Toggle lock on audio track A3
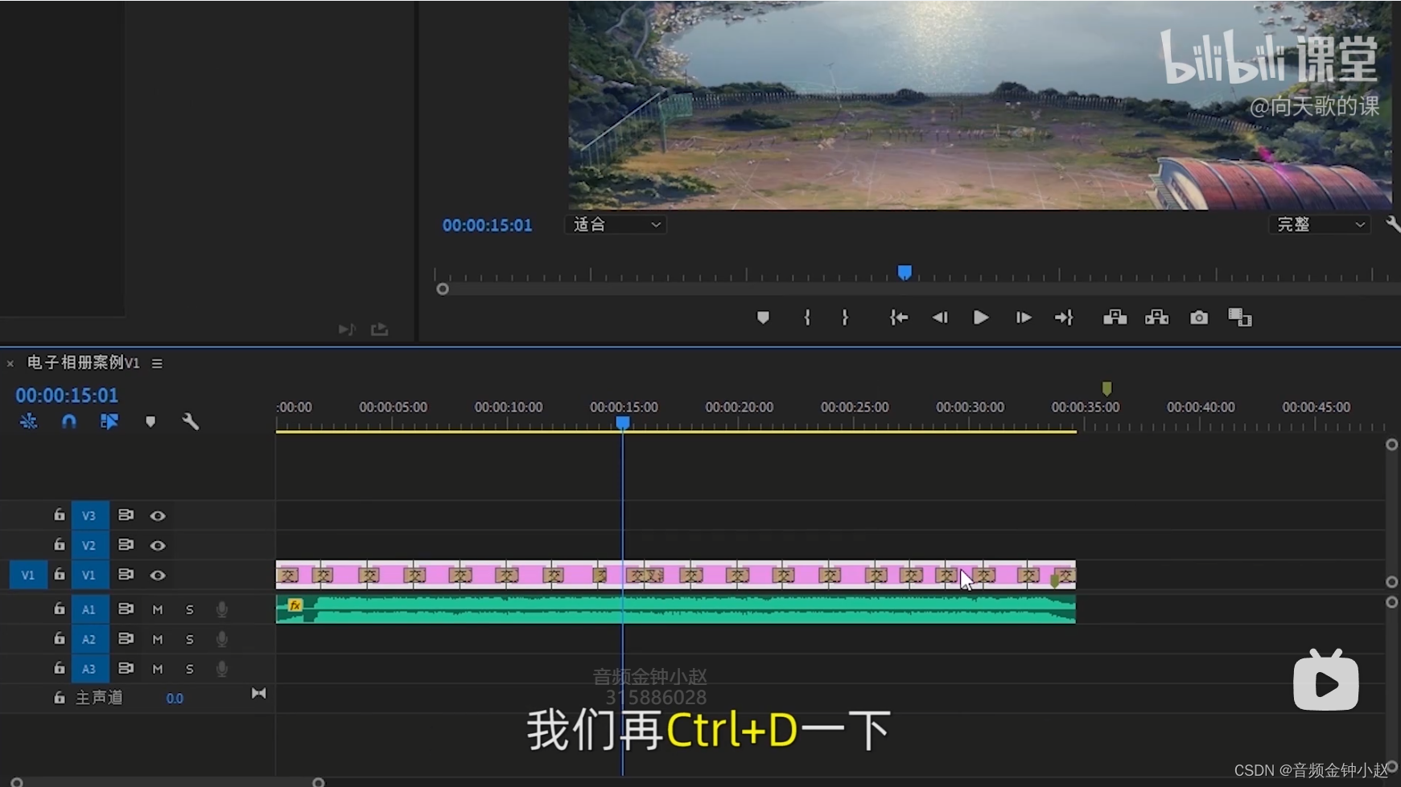The image size is (1401, 787). tap(59, 668)
